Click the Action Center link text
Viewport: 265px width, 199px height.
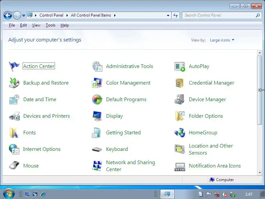pyautogui.click(x=39, y=66)
